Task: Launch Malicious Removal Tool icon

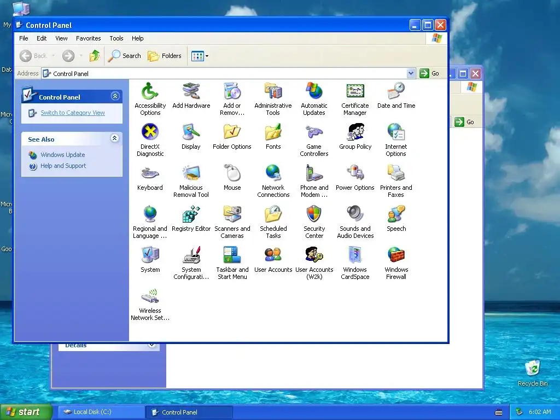Action: (x=191, y=173)
